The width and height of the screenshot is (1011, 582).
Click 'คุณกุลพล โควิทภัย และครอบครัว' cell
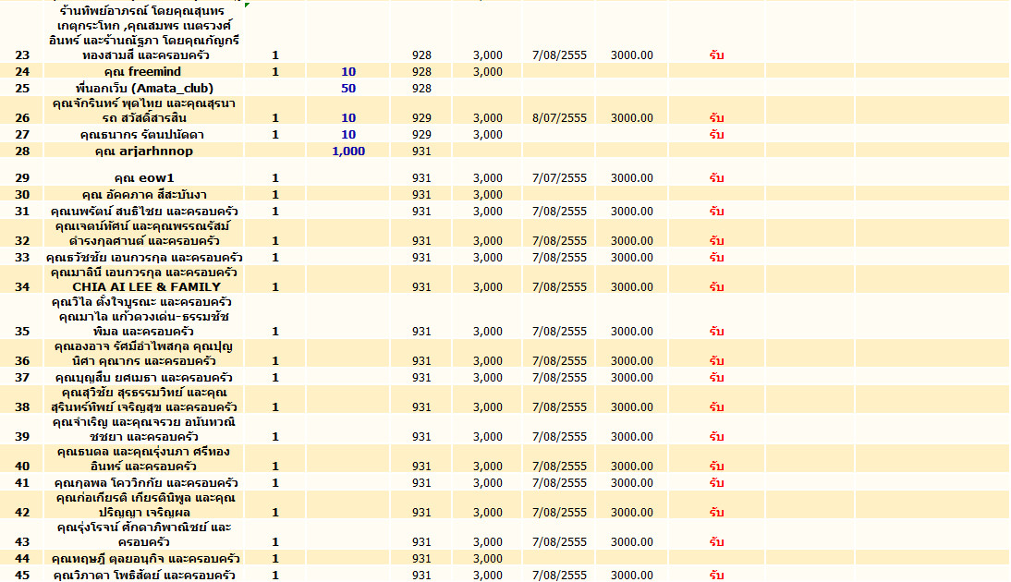coord(143,483)
